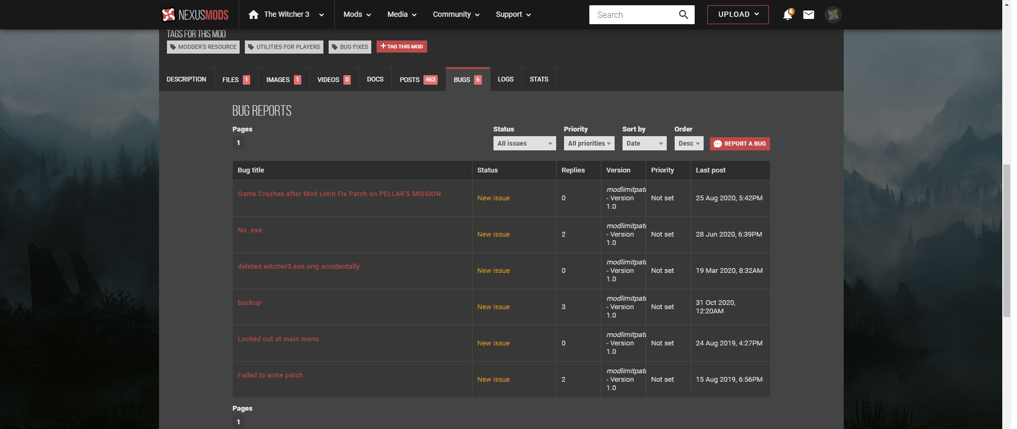This screenshot has width=1017, height=429.
Task: Click the 'Bug Reports' heading
Action: click(262, 111)
